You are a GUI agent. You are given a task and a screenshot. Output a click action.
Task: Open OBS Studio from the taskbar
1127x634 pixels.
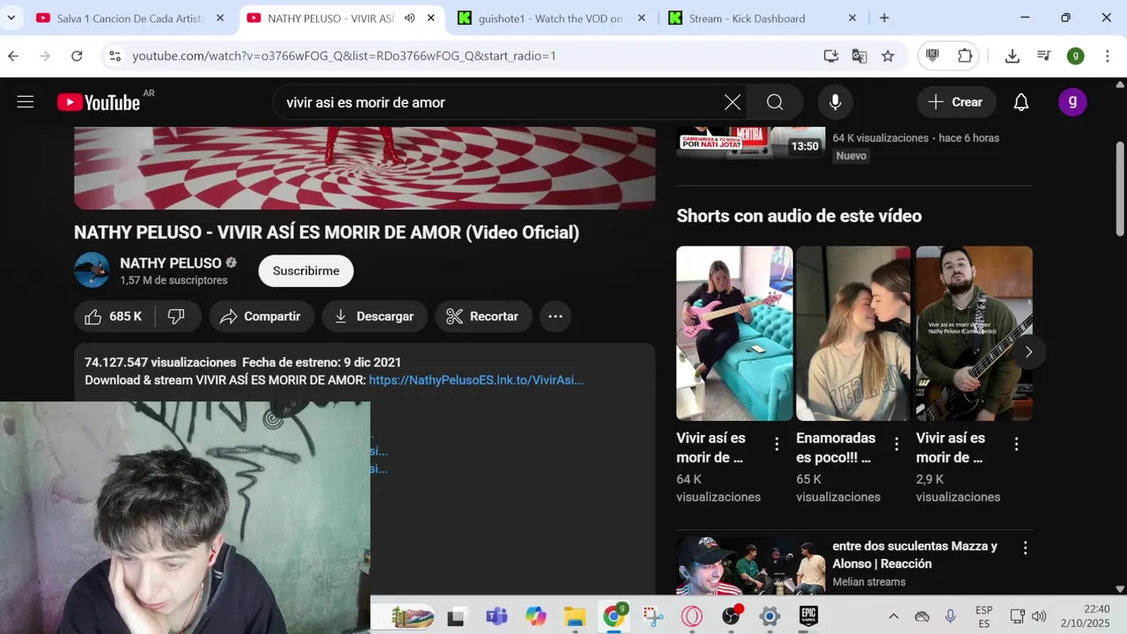tap(731, 616)
